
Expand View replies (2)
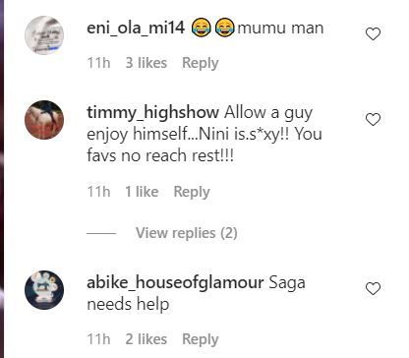point(187,233)
